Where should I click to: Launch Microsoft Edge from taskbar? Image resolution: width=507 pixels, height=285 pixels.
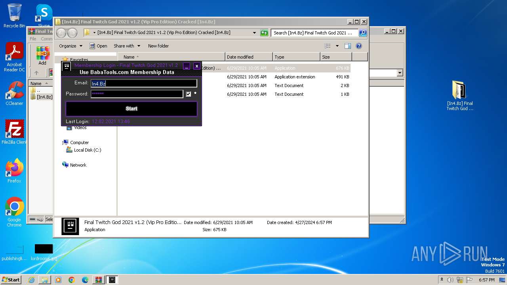85,280
